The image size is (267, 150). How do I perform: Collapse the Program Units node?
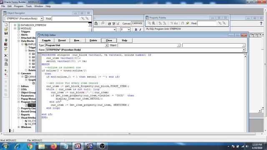click(19, 102)
